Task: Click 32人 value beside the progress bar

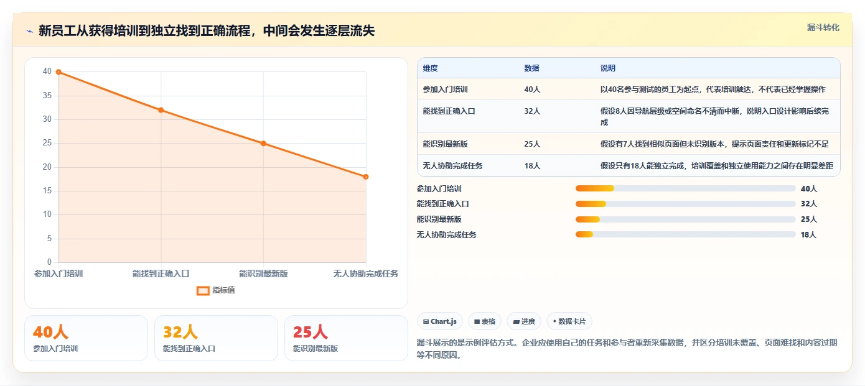Action: (808, 204)
